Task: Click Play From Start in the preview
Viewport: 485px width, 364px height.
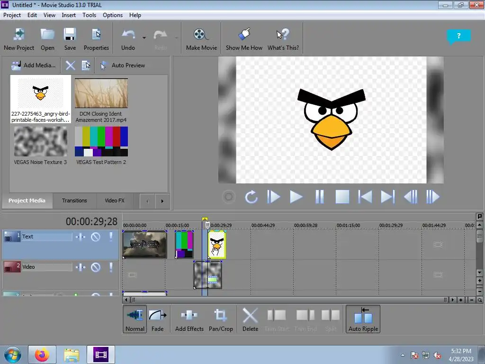Action: click(273, 197)
